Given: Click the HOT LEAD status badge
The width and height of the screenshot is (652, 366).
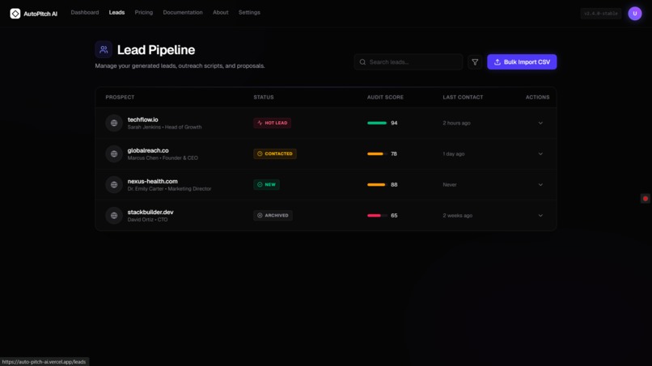Looking at the screenshot, I should pyautogui.click(x=273, y=123).
